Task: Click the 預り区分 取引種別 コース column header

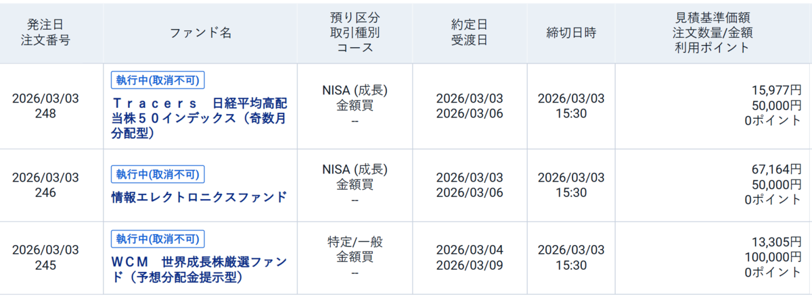Action: [355, 33]
